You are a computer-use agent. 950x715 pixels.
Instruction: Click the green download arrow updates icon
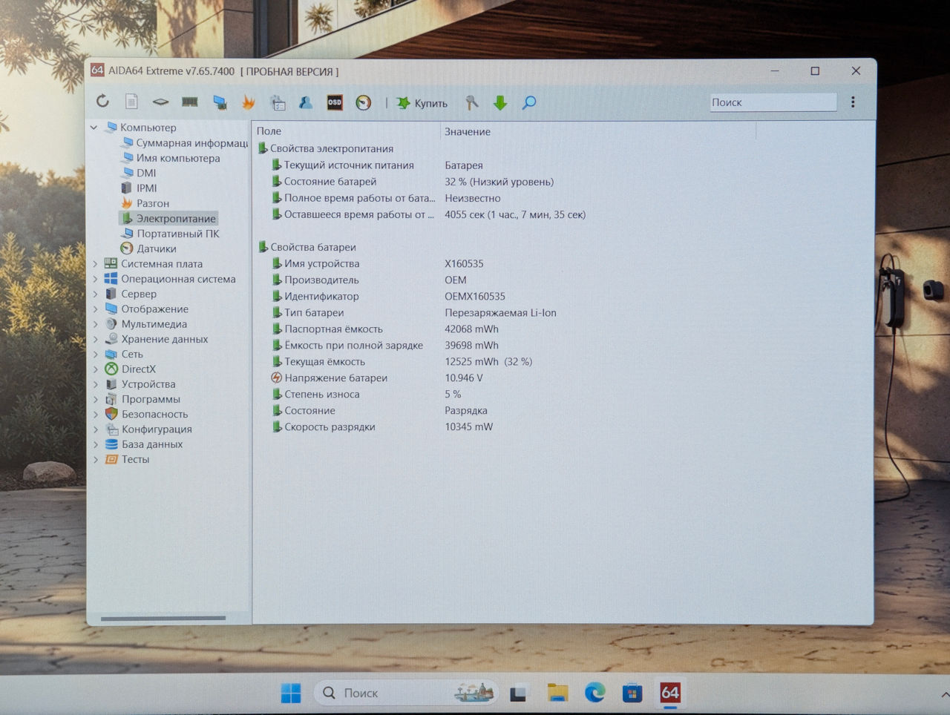(x=500, y=102)
